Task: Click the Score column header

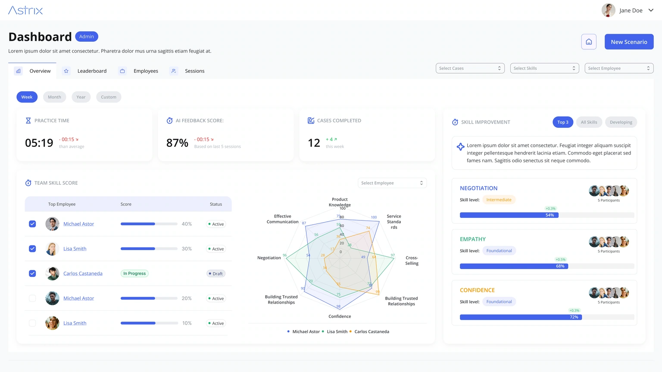Action: click(126, 204)
